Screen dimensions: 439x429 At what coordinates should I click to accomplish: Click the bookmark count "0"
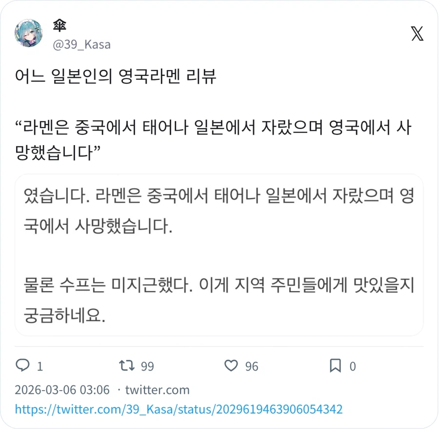click(352, 366)
